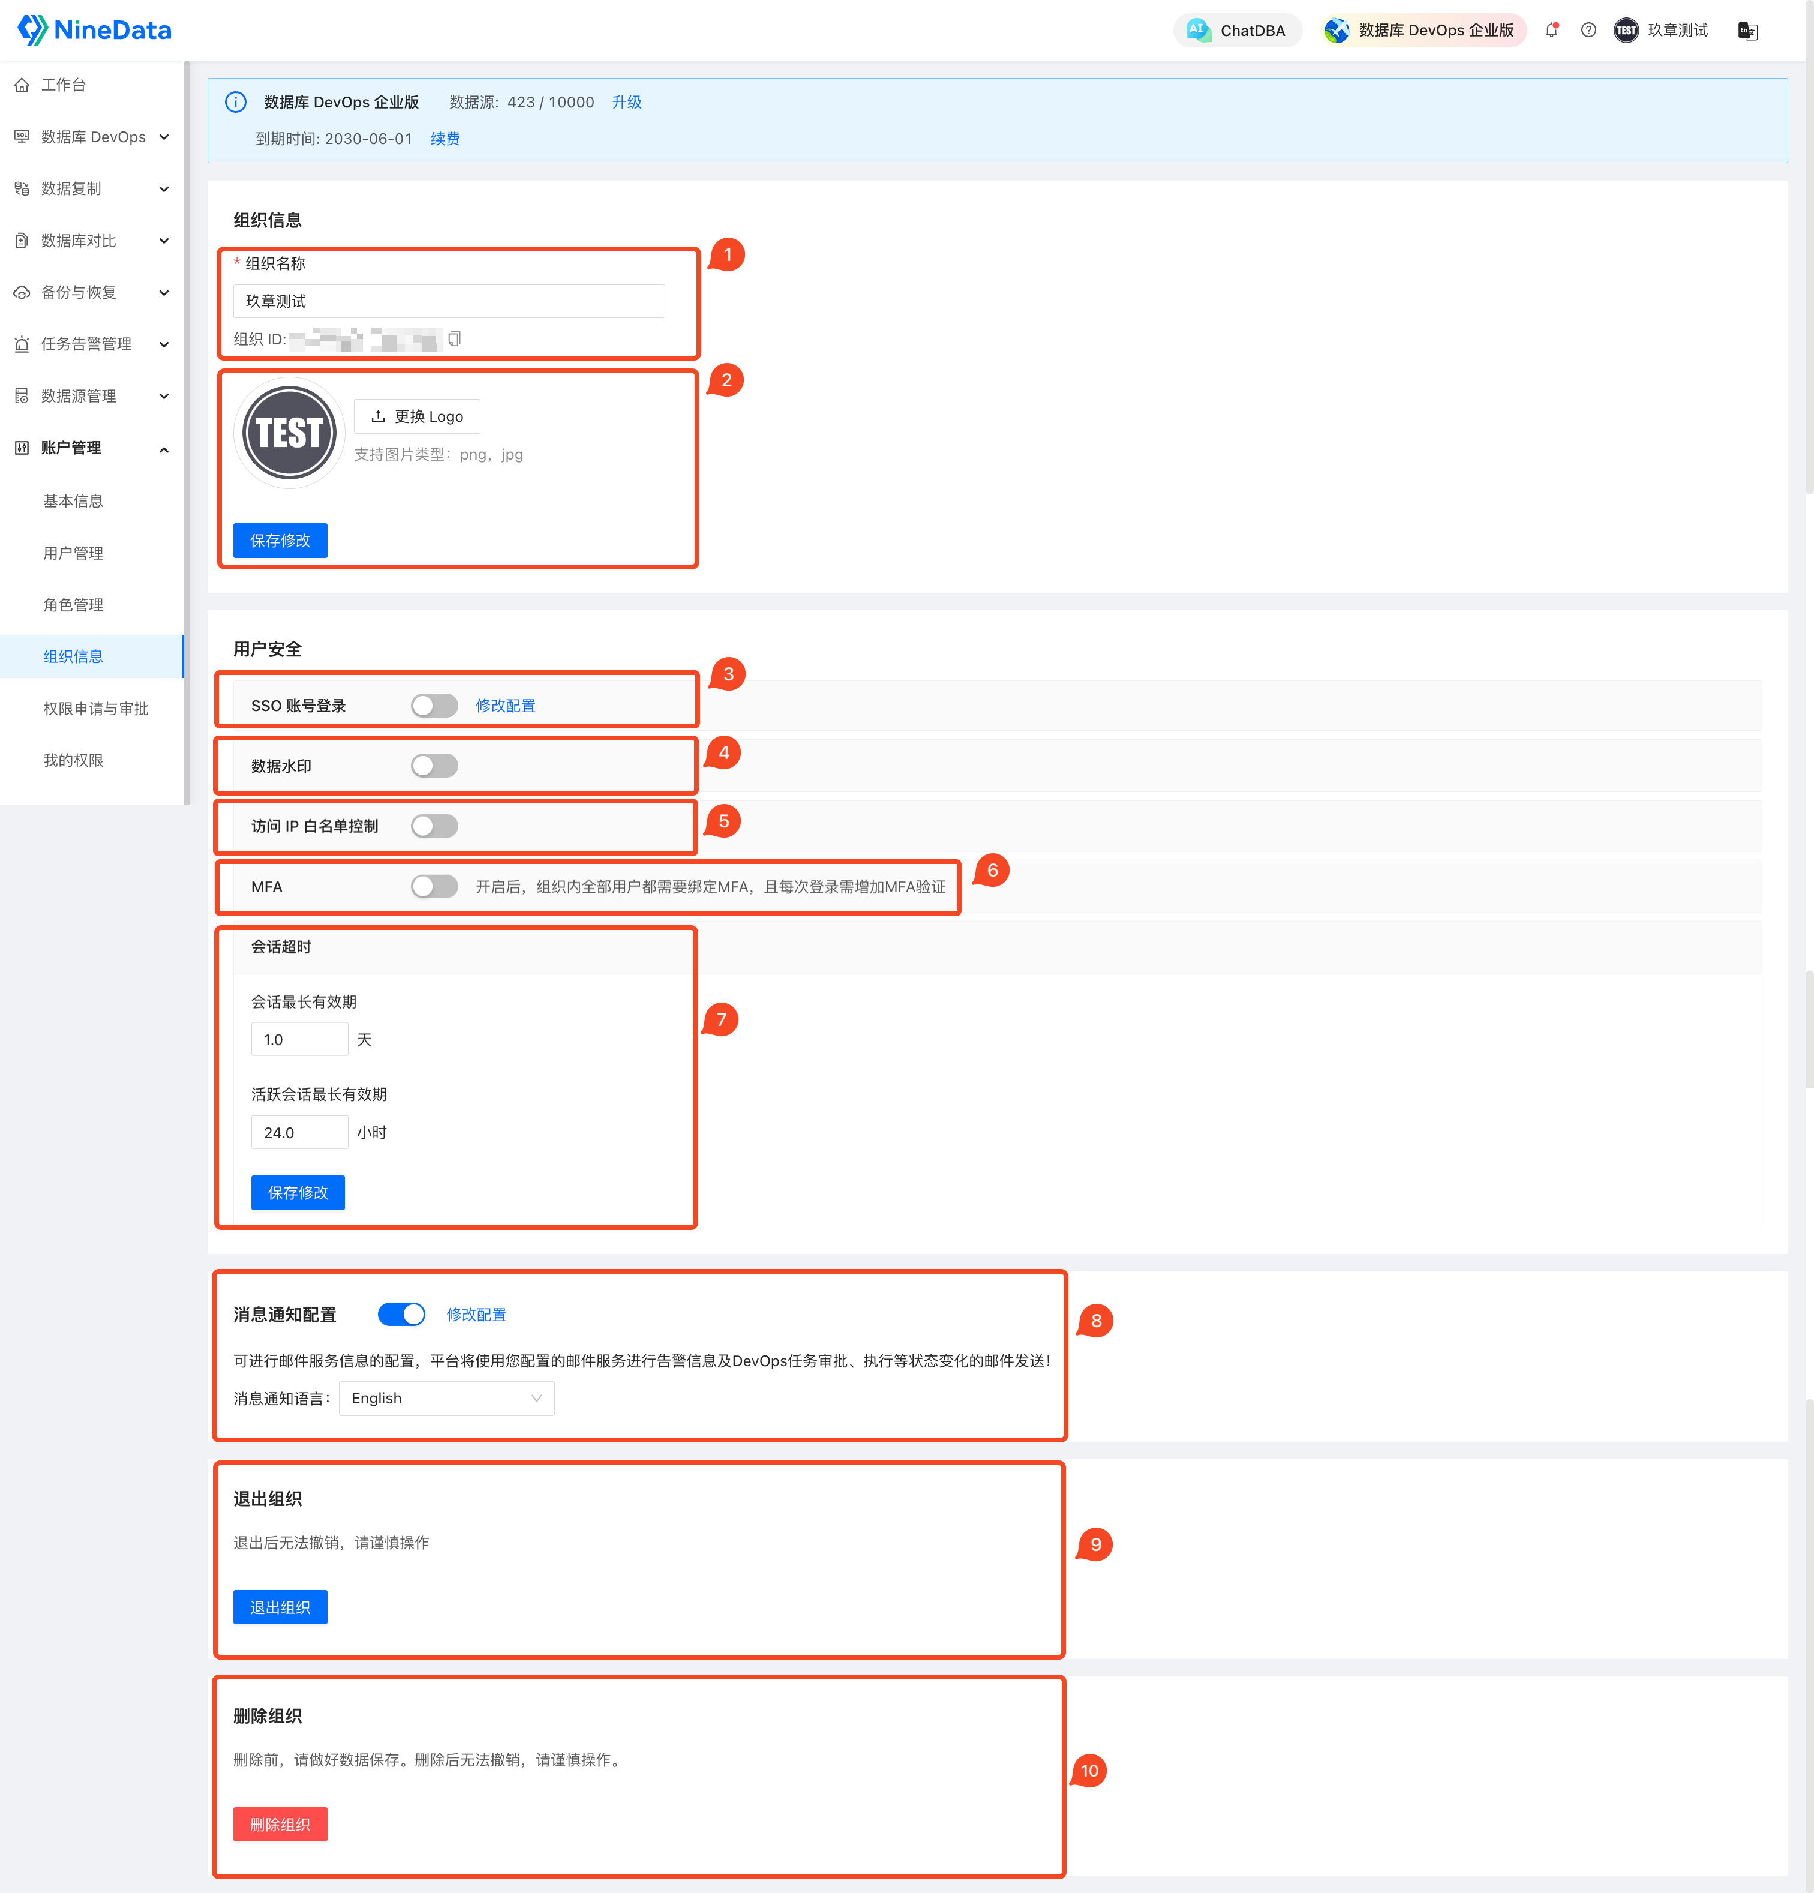Open the notification bell
1814x1893 pixels.
click(1551, 30)
